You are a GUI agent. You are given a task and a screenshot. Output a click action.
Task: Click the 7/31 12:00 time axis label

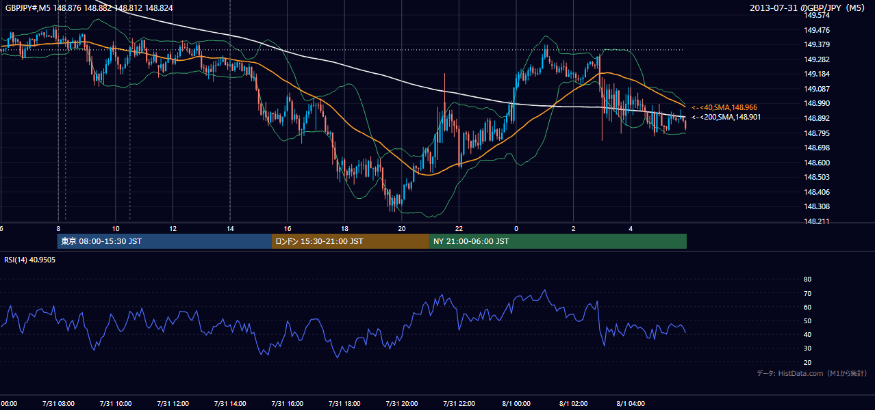tap(173, 403)
